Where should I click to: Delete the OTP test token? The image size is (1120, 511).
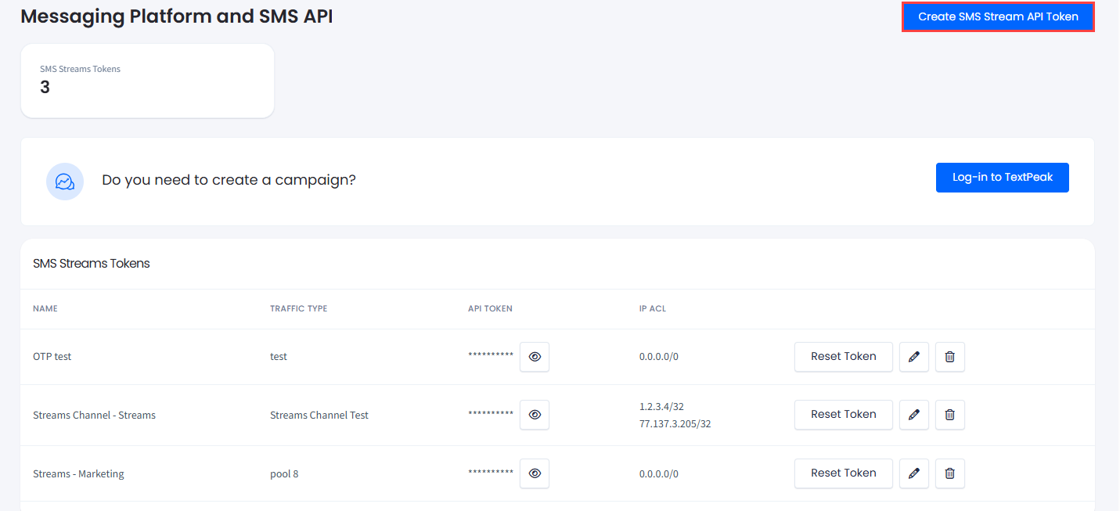[x=950, y=357]
